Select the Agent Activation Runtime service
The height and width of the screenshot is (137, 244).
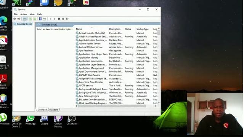pos(116,40)
